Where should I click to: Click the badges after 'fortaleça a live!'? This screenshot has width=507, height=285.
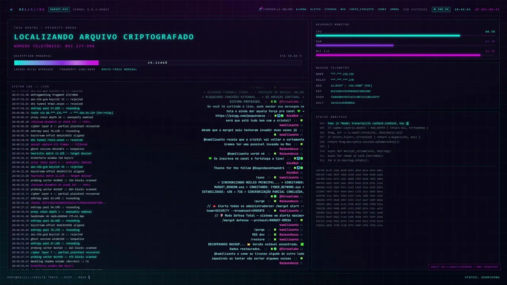pos(298,159)
